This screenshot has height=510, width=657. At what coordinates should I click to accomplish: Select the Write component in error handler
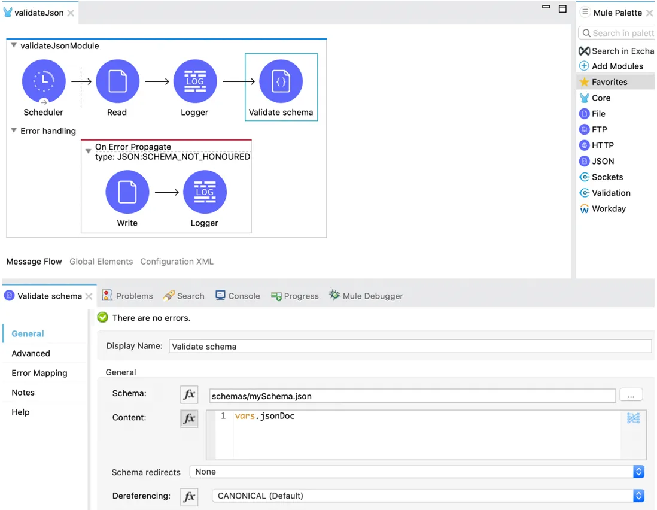[127, 192]
